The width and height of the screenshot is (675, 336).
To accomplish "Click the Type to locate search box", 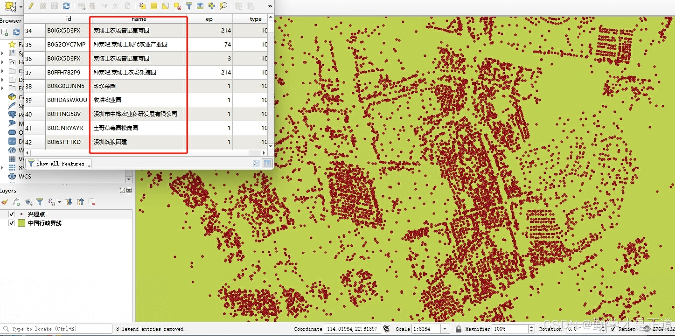I will click(x=56, y=329).
